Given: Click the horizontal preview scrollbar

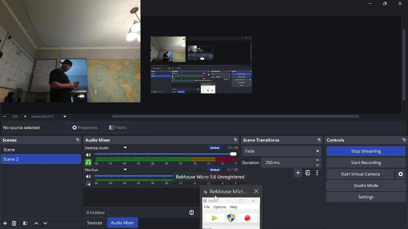Looking at the screenshot, I should point(236,116).
